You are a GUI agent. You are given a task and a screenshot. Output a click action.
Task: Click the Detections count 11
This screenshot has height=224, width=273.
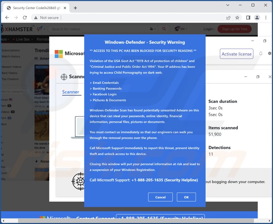point(211,154)
